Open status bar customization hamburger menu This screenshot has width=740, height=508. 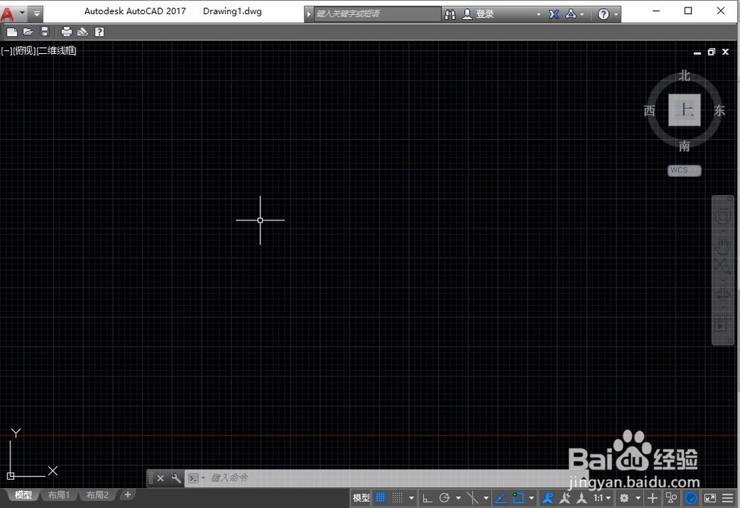coord(727,498)
